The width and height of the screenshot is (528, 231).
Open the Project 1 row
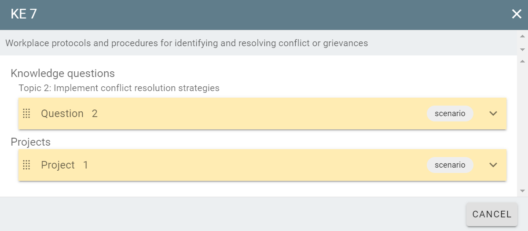[262, 165]
